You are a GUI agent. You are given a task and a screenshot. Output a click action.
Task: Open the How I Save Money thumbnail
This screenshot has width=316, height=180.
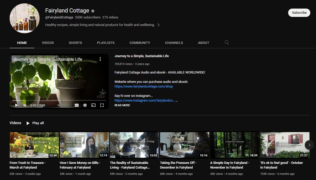coord(84,145)
